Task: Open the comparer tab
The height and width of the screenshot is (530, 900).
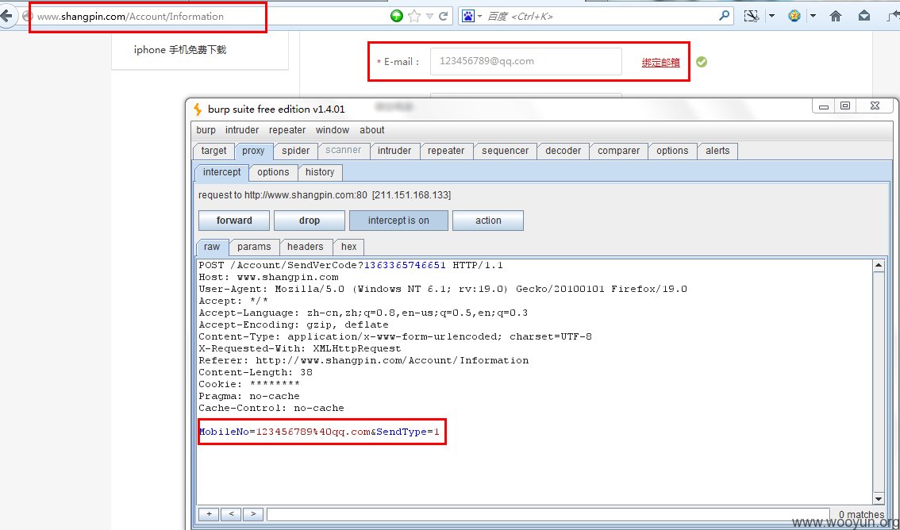Action: [619, 151]
